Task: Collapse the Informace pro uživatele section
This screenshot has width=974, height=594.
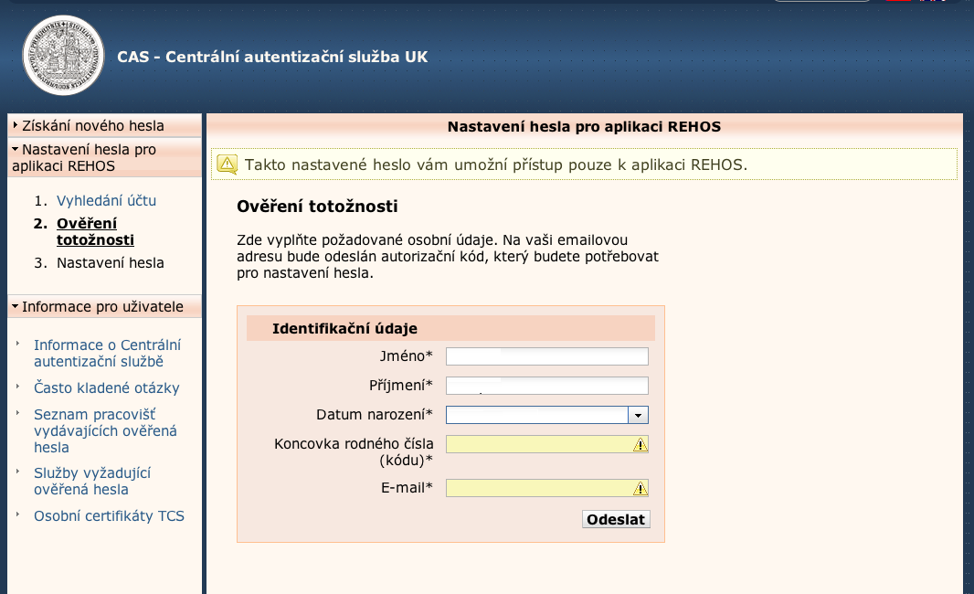Action: pyautogui.click(x=104, y=307)
